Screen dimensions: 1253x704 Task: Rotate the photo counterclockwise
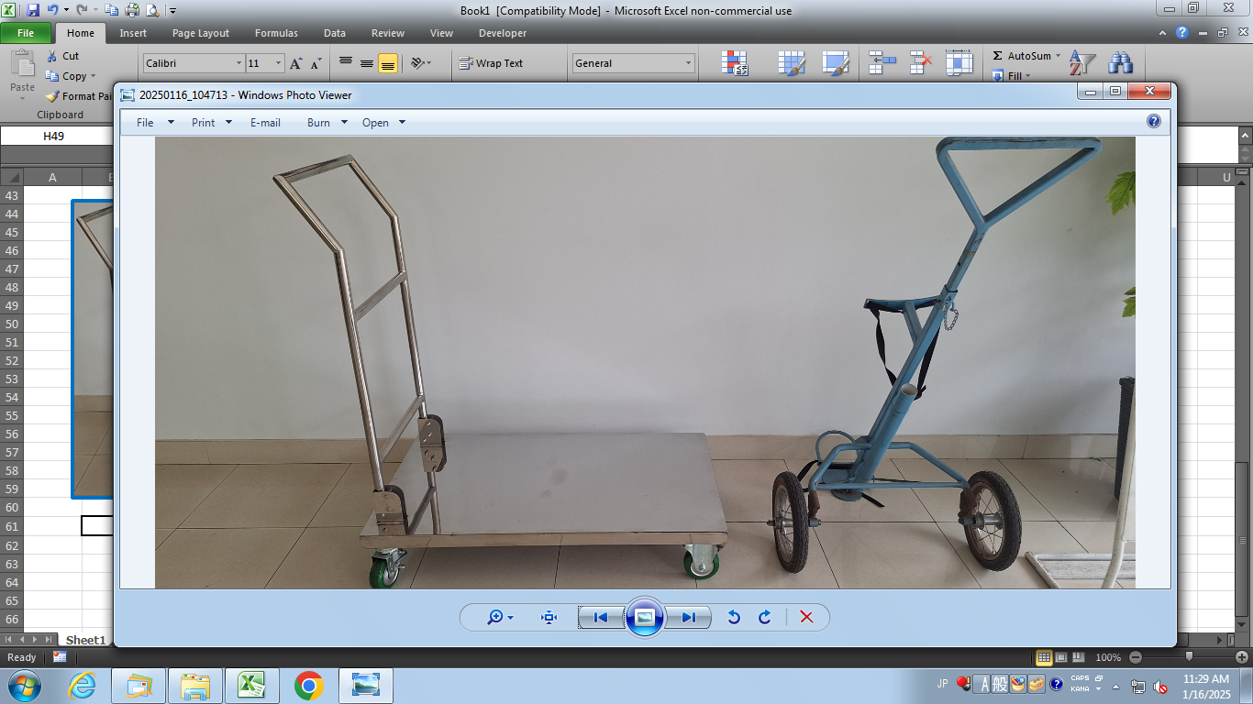[x=734, y=618]
